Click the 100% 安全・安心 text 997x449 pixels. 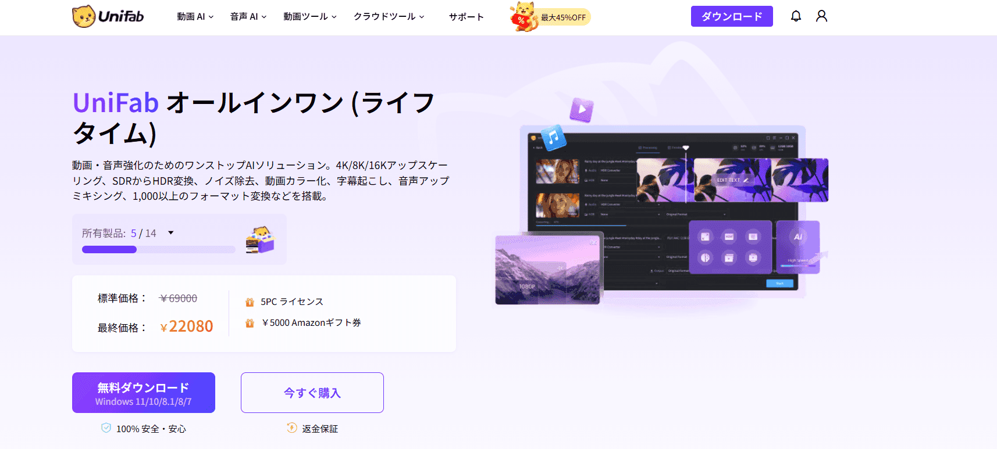point(151,429)
